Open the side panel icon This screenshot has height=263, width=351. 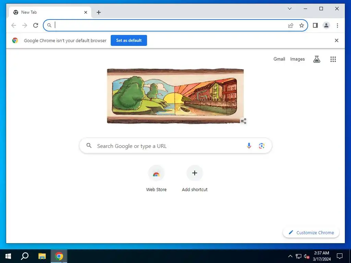[315, 25]
